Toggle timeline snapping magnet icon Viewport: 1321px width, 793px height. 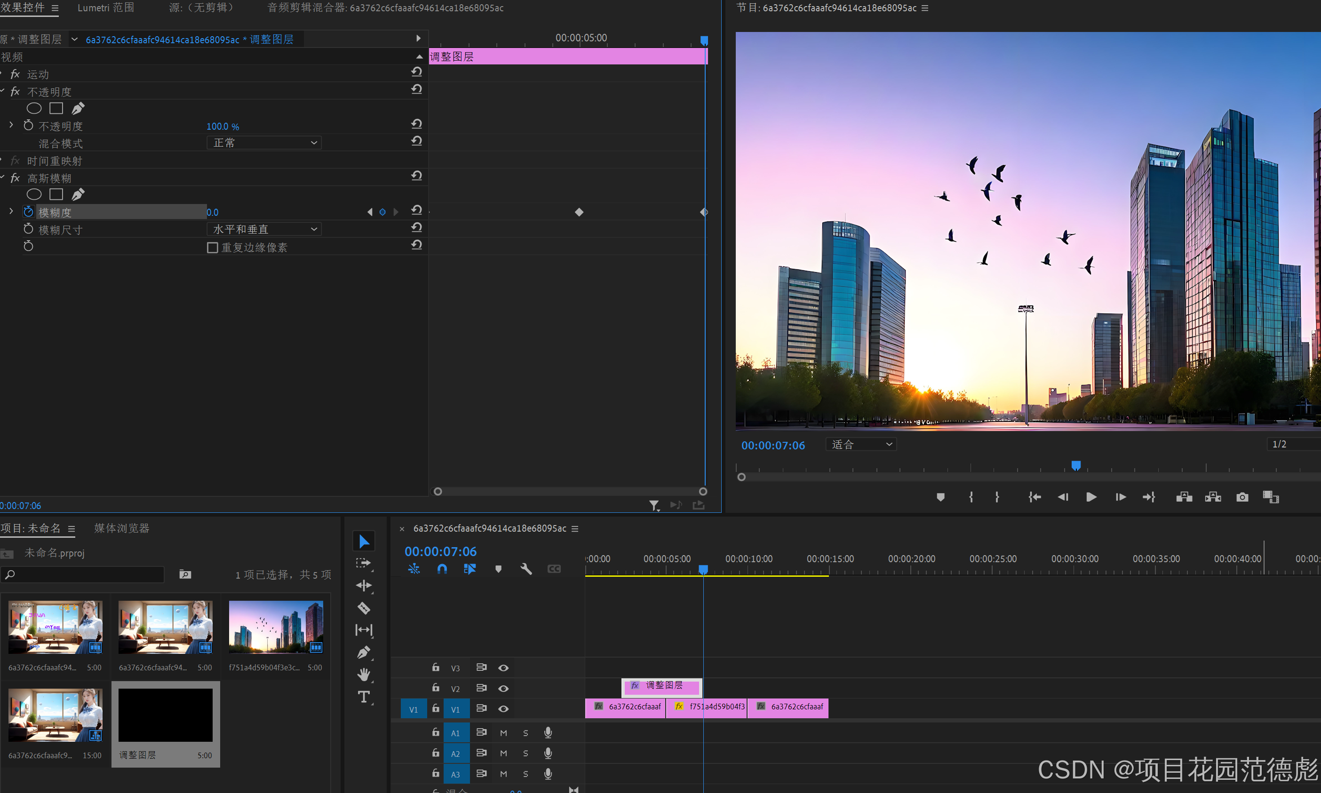click(442, 569)
